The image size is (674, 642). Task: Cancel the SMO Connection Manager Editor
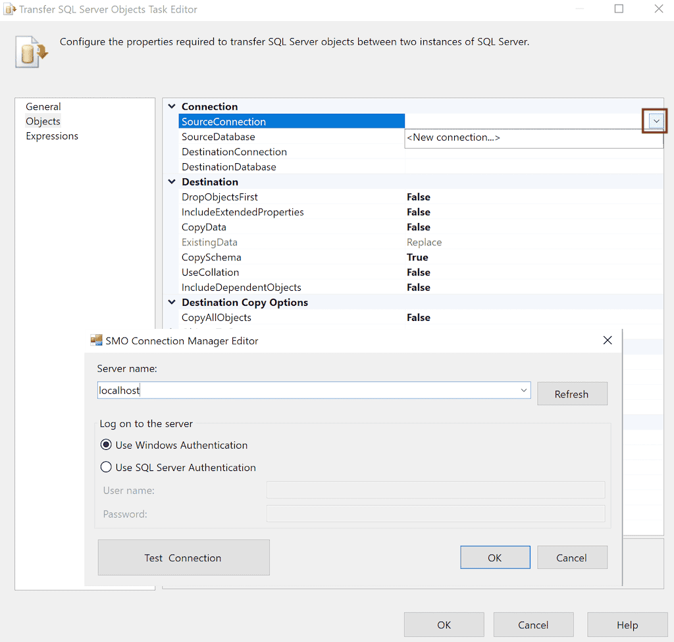[572, 557]
